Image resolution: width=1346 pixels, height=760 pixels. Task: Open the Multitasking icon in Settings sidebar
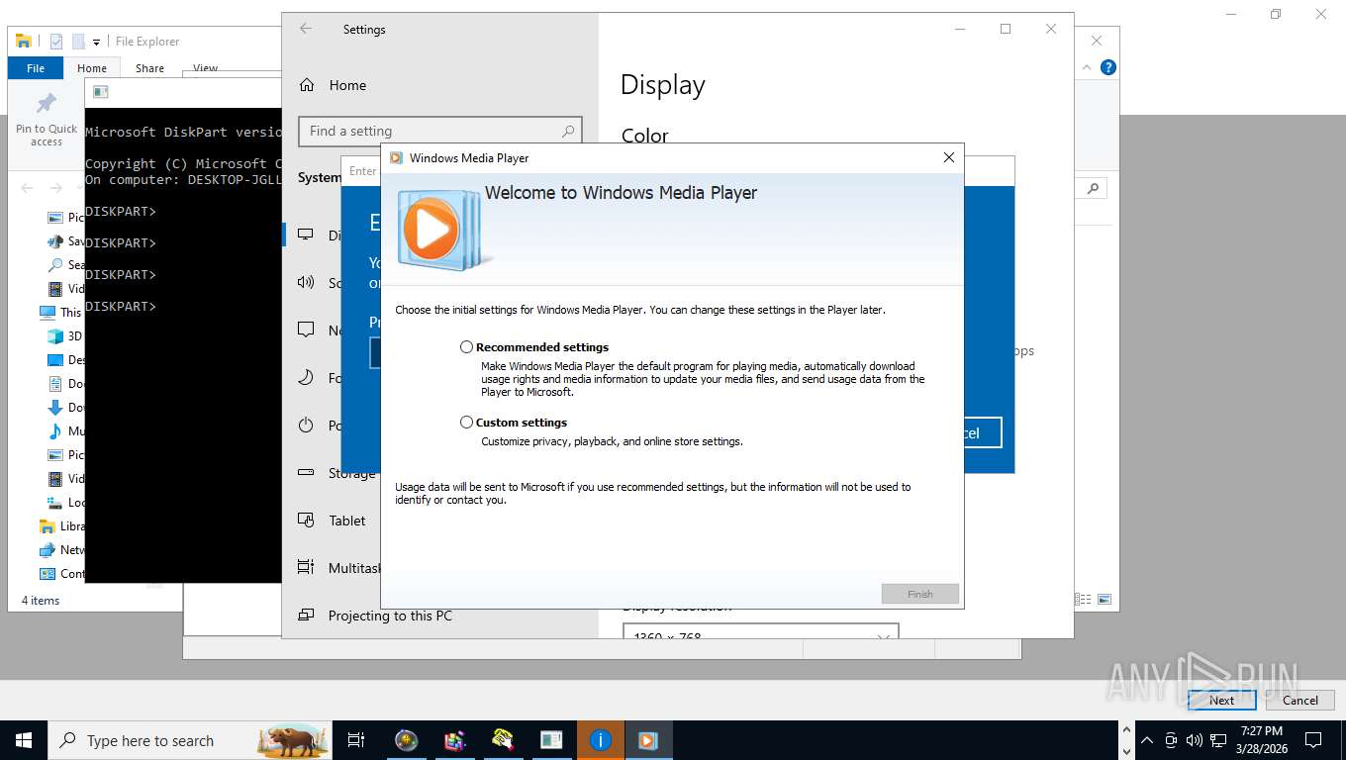pos(307,568)
